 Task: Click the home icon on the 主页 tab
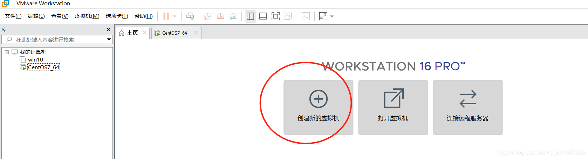(122, 33)
